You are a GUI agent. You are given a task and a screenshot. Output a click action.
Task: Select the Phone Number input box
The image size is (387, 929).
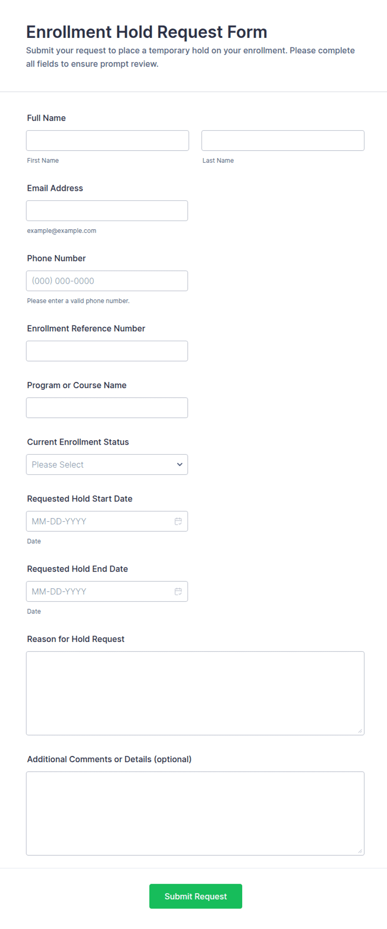pos(107,281)
